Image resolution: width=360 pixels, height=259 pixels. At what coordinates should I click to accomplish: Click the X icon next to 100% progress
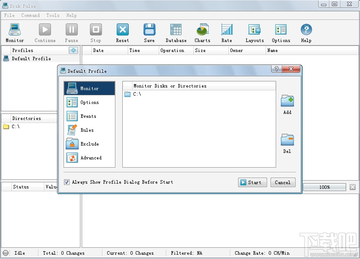click(x=353, y=187)
